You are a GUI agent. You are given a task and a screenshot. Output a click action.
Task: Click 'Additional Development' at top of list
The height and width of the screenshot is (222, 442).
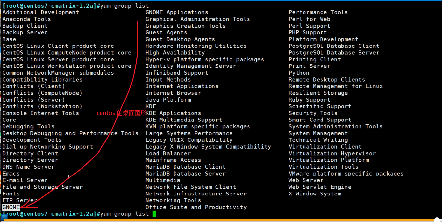(x=41, y=12)
